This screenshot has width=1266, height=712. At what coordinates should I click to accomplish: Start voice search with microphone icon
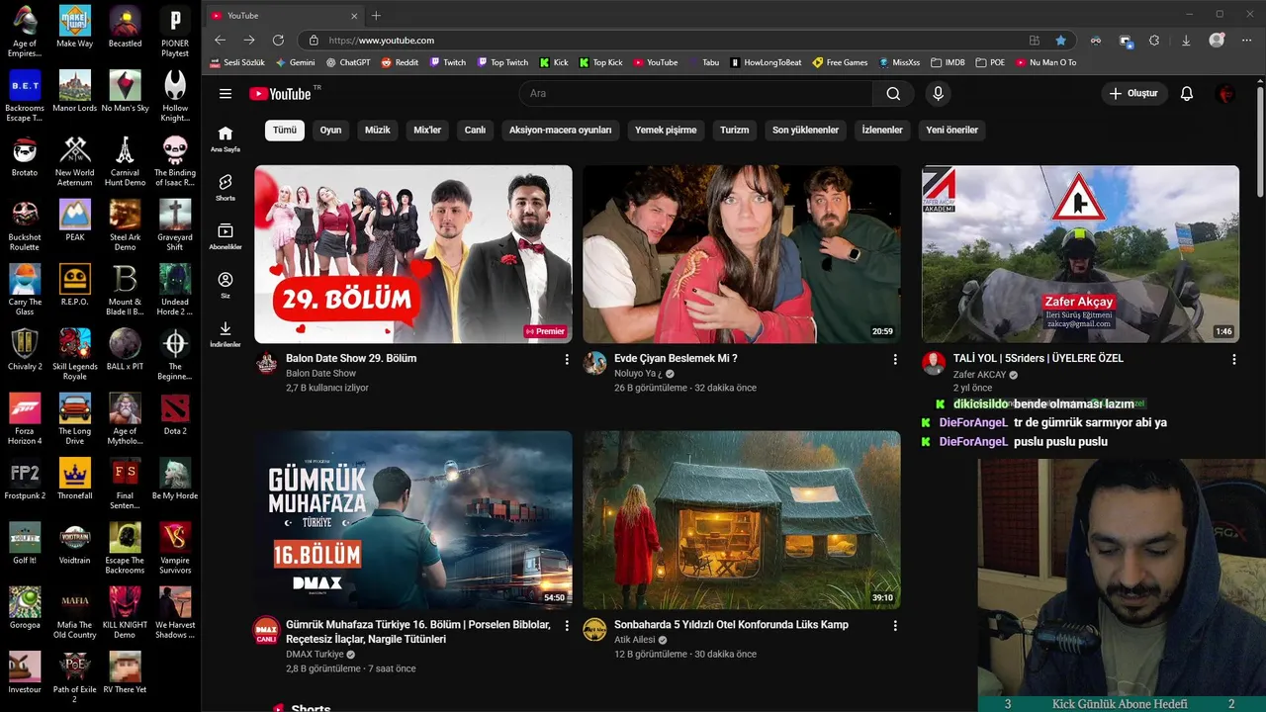(x=938, y=94)
